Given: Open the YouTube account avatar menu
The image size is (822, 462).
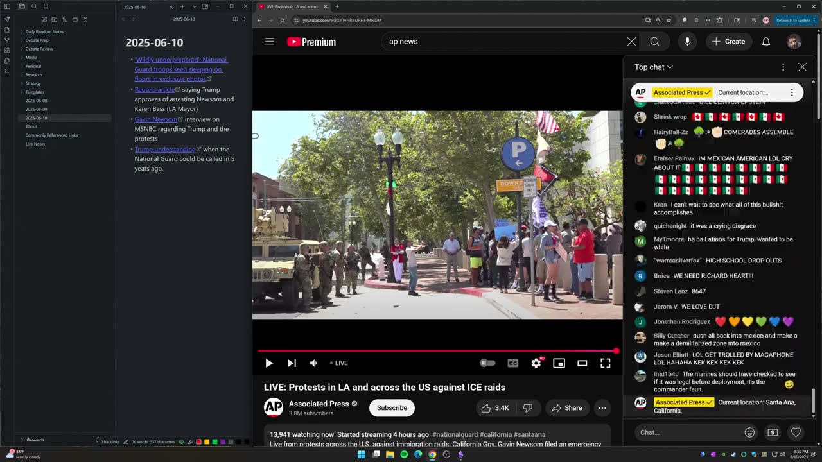Looking at the screenshot, I should click(794, 42).
